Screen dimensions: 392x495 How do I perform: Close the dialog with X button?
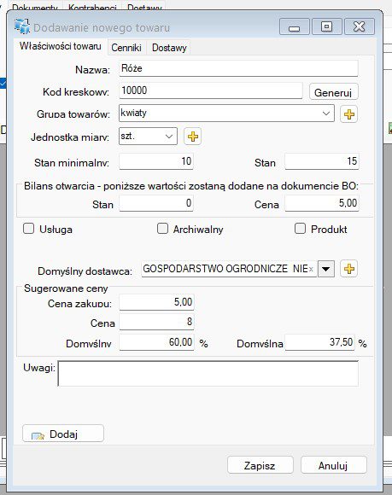(360, 26)
